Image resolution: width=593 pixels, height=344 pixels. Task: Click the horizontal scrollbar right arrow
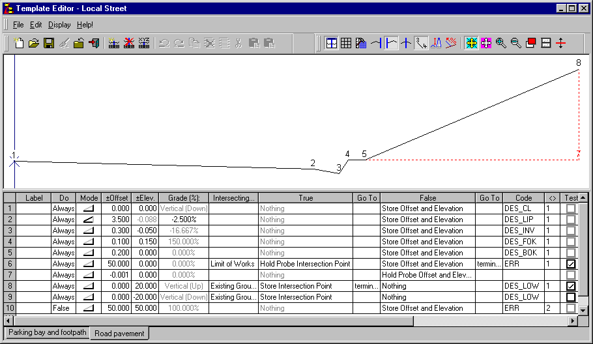[x=573, y=321]
